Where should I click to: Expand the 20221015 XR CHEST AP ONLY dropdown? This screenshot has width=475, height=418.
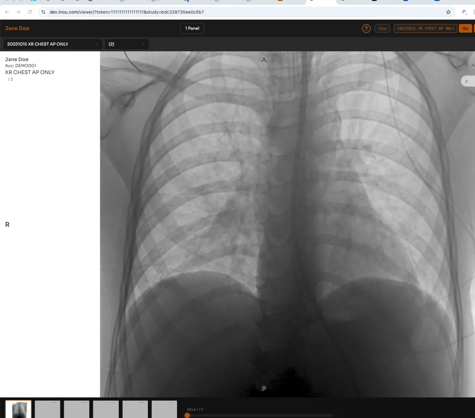click(x=52, y=44)
